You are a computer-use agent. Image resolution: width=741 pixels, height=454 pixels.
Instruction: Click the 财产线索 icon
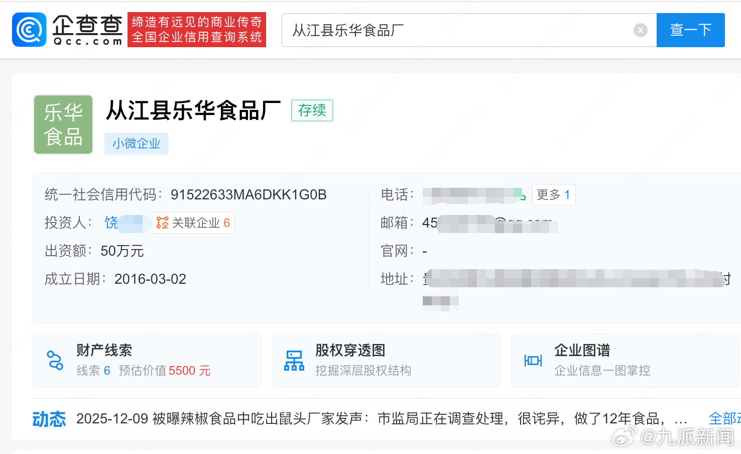pyautogui.click(x=55, y=361)
